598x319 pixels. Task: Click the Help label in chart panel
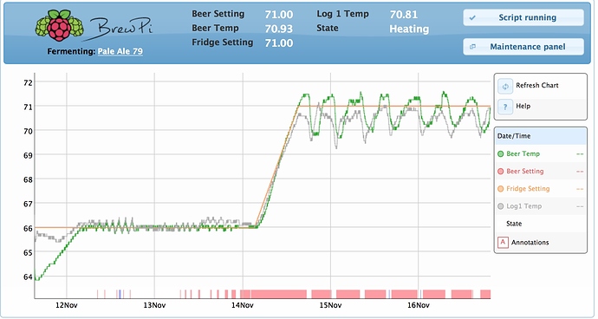[523, 106]
